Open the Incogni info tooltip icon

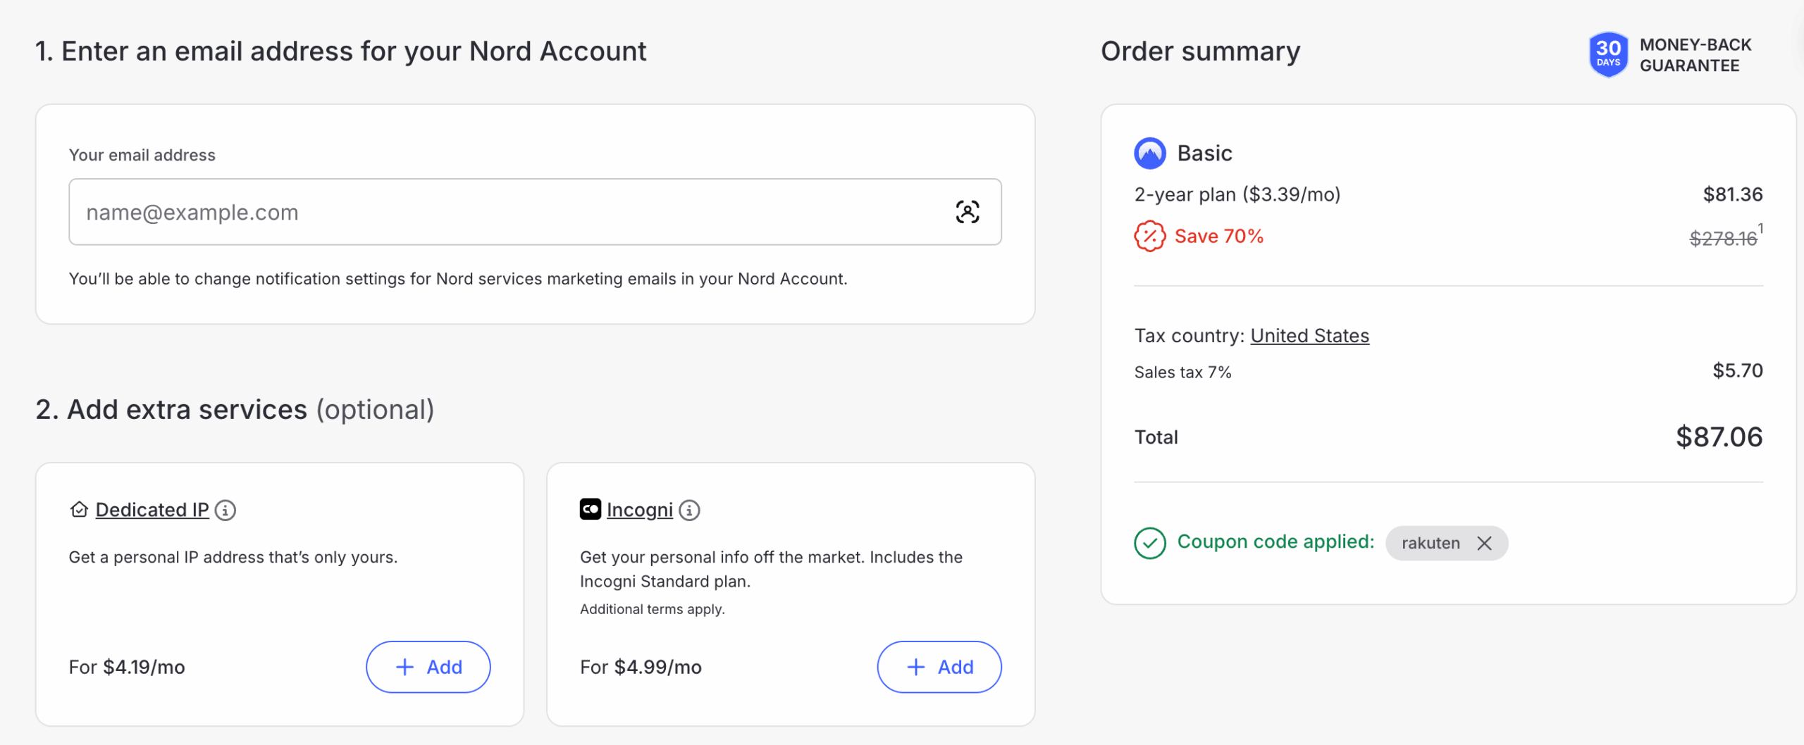click(x=689, y=510)
